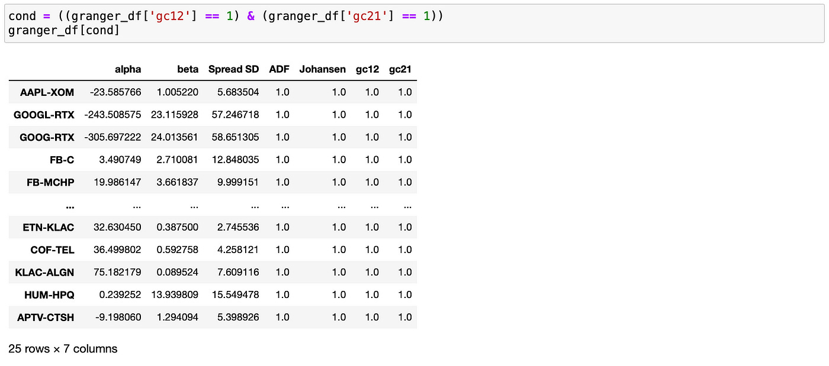Click alpha value -305.697222
829x366 pixels.
pyautogui.click(x=113, y=137)
